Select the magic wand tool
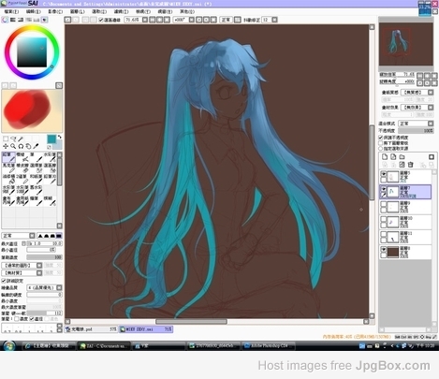The image size is (439, 379). point(21,138)
